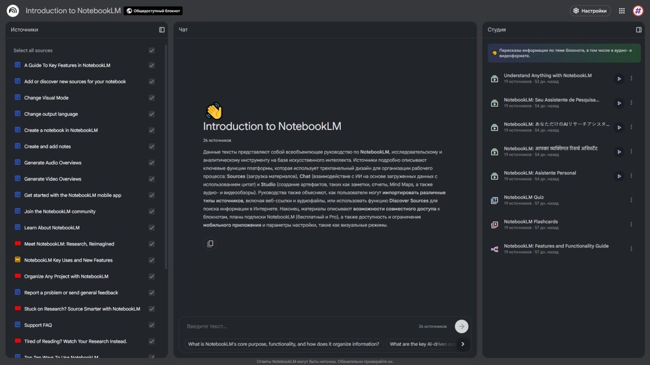
Task: Uncheck Change Visual Mode source checkbox
Action: pyautogui.click(x=152, y=98)
